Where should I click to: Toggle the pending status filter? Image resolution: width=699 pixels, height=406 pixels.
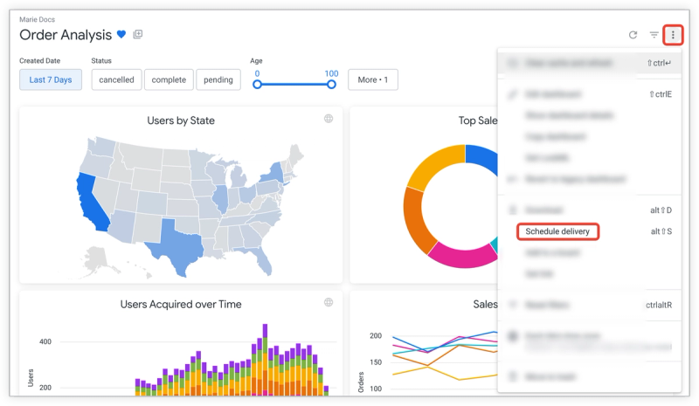coord(218,79)
